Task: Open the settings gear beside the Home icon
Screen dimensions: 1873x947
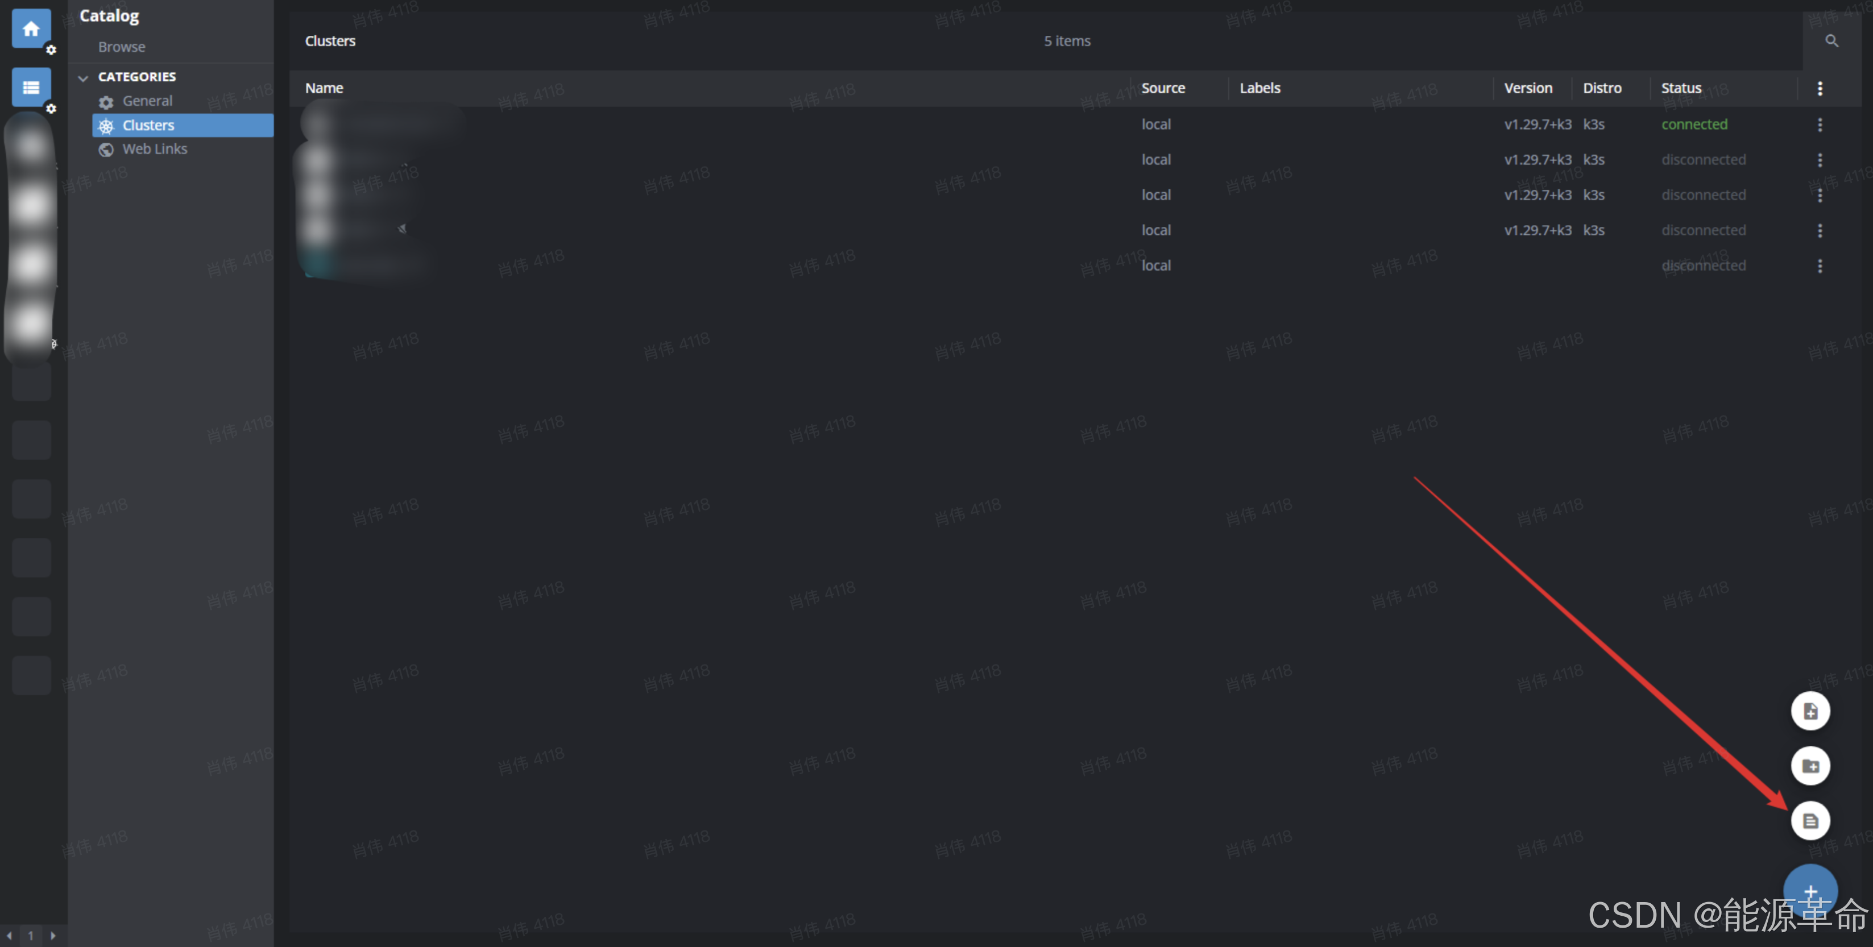Action: click(x=52, y=50)
